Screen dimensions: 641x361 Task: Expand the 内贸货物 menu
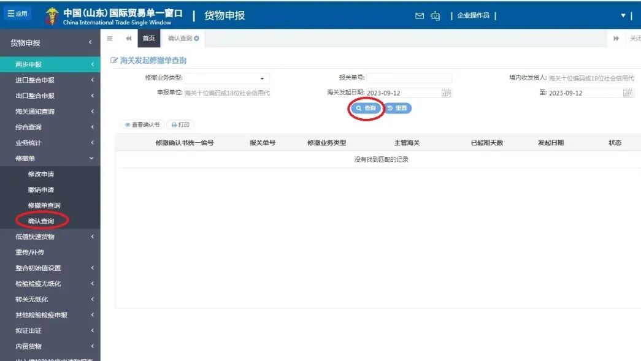50,346
